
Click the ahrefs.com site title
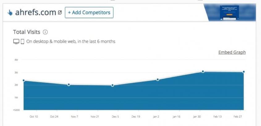coord(36,13)
